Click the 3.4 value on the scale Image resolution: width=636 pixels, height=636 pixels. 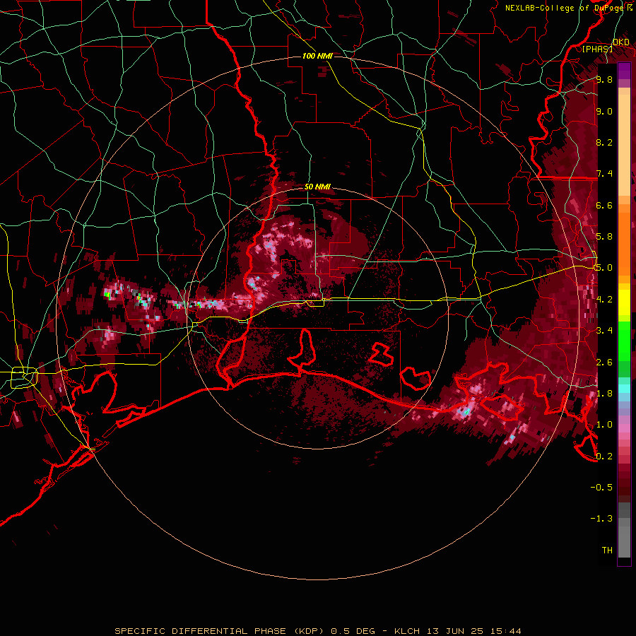click(604, 331)
